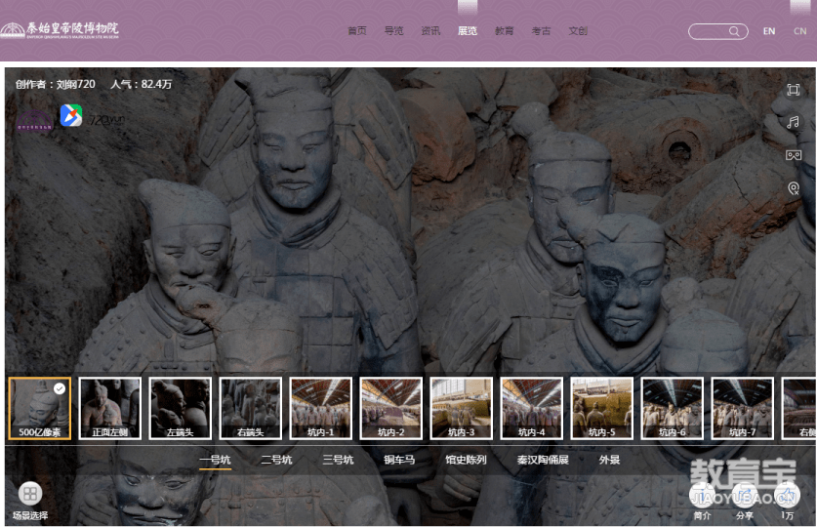
Task: Switch to the 馆史陈列 tab
Action: (466, 460)
